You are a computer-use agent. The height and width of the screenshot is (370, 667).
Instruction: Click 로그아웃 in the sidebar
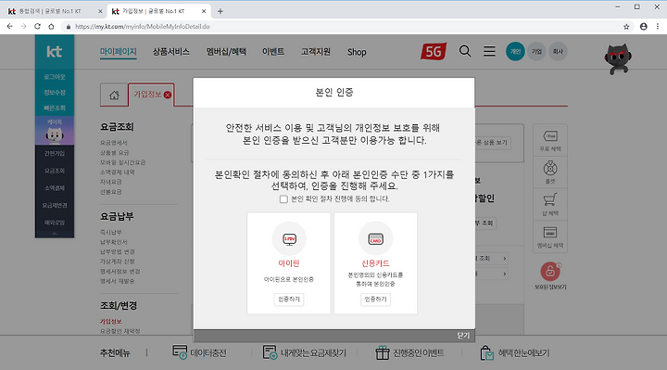[55, 77]
